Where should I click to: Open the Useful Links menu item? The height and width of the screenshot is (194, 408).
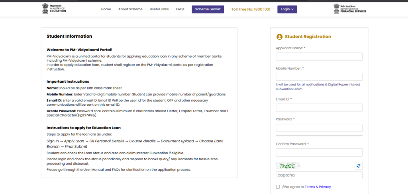(x=159, y=9)
